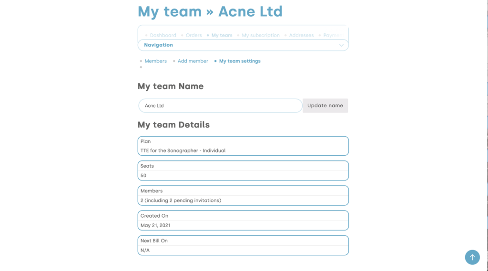Image resolution: width=488 pixels, height=271 pixels.
Task: Click the team name input field
Action: [x=220, y=106]
